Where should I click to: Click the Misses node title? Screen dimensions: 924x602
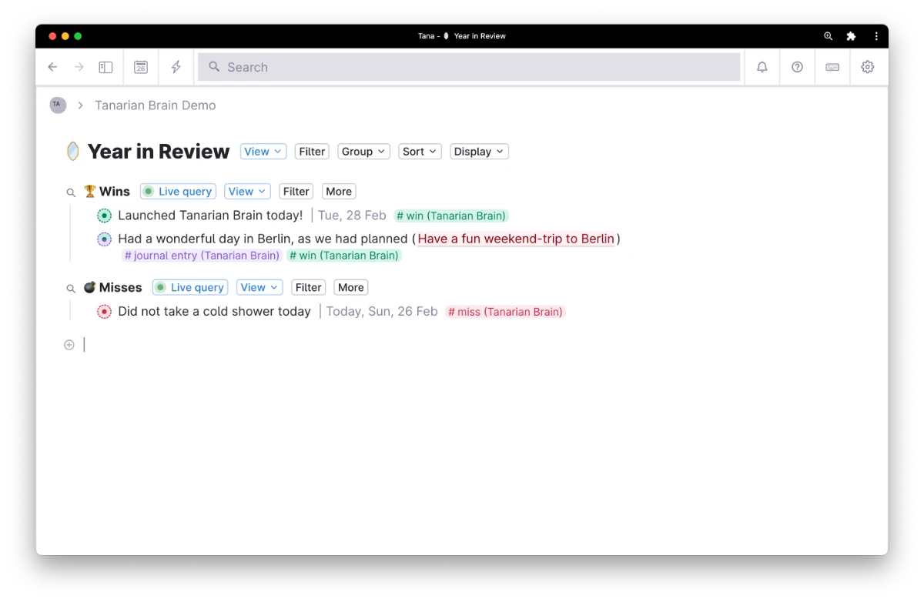121,287
